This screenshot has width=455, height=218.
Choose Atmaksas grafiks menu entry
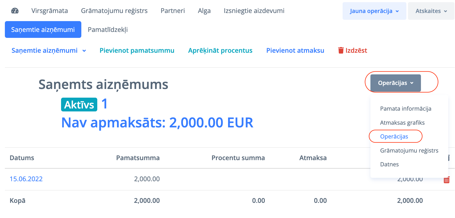pyautogui.click(x=402, y=123)
